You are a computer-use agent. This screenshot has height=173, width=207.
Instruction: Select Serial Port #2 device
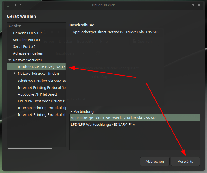click(x=36, y=46)
